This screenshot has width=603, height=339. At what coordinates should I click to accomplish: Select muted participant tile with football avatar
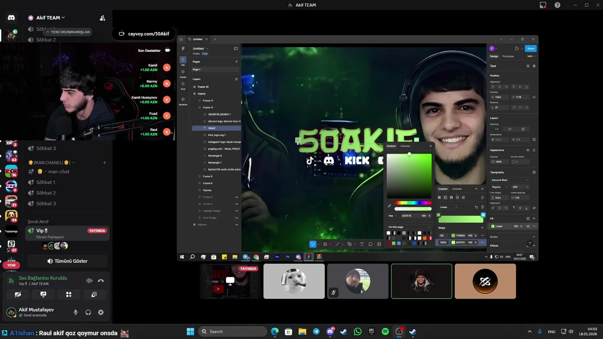[358, 281]
